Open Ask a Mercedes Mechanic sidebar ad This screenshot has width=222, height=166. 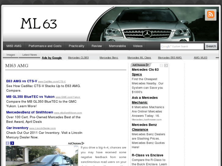click(145, 100)
